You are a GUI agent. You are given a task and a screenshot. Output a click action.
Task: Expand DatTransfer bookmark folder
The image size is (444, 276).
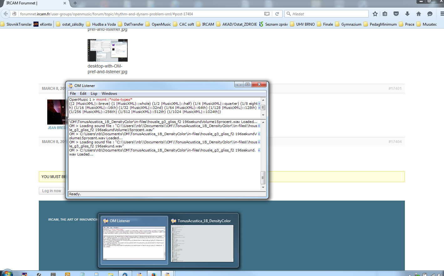[x=131, y=24]
